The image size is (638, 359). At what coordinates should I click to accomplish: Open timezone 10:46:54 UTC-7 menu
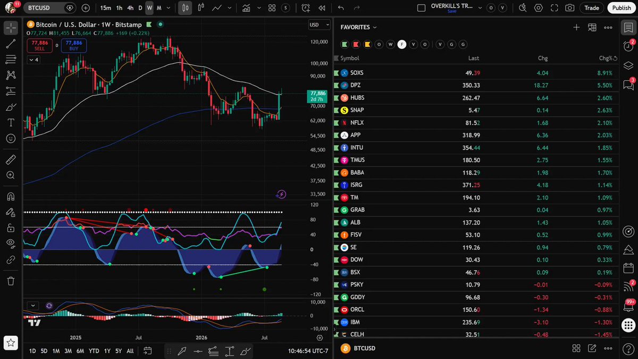pyautogui.click(x=308, y=351)
